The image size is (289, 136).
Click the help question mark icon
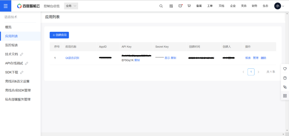(x=285, y=78)
